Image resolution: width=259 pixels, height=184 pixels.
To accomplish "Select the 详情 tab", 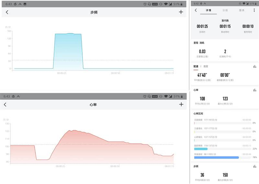I will [x=208, y=10].
